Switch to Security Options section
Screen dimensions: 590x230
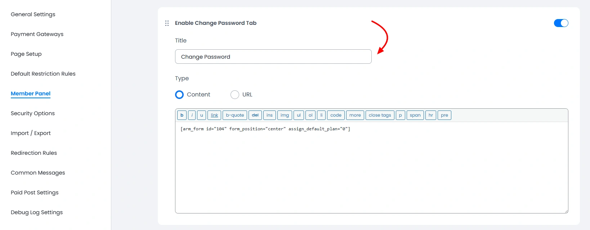32,113
